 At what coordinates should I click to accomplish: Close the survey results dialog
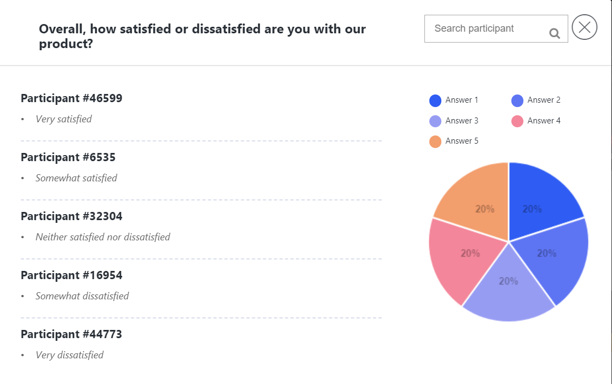pos(584,27)
